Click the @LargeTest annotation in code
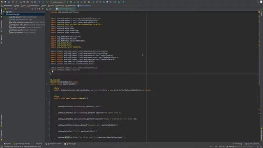 tap(55, 80)
